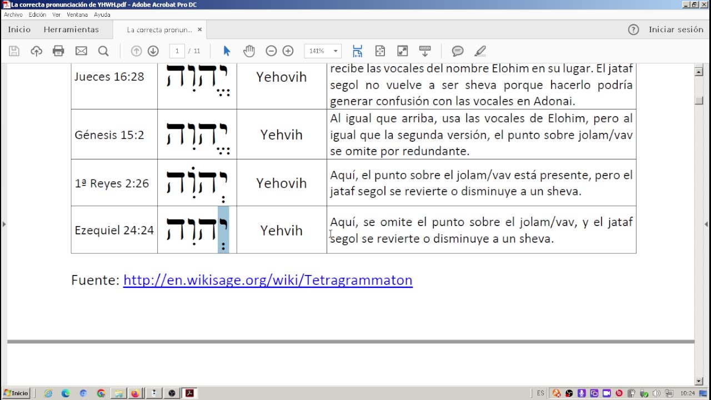Click the Ezequiel 24:24 cell
The width and height of the screenshot is (711, 400).
[x=114, y=231]
